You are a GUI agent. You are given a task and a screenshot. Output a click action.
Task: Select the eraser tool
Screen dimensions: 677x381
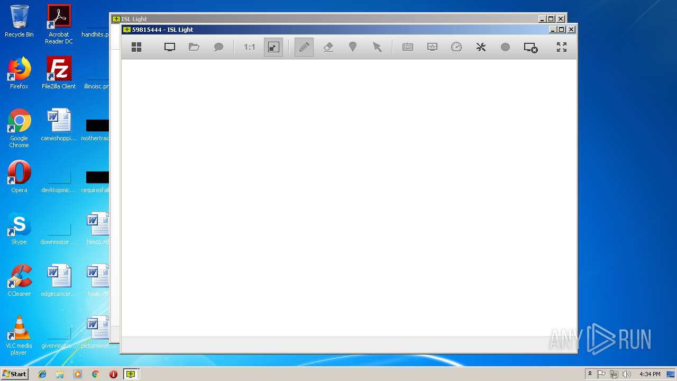click(328, 47)
